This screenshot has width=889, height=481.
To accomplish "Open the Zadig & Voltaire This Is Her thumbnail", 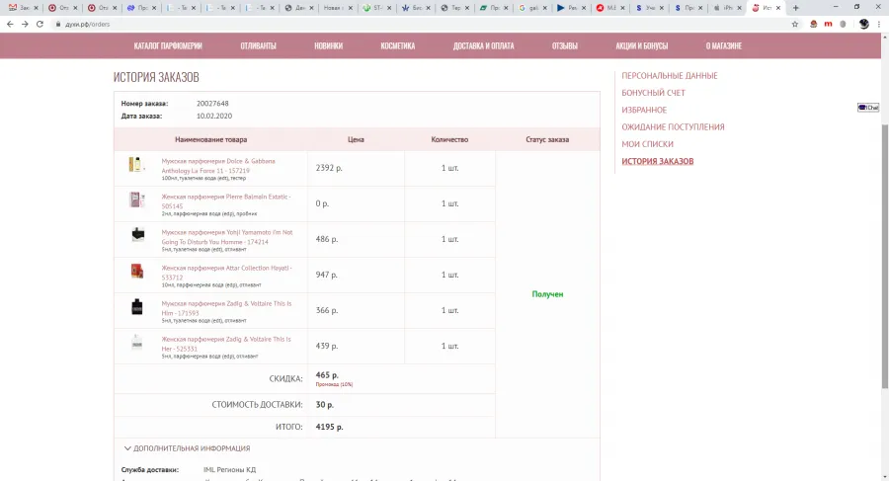I will pyautogui.click(x=137, y=342).
